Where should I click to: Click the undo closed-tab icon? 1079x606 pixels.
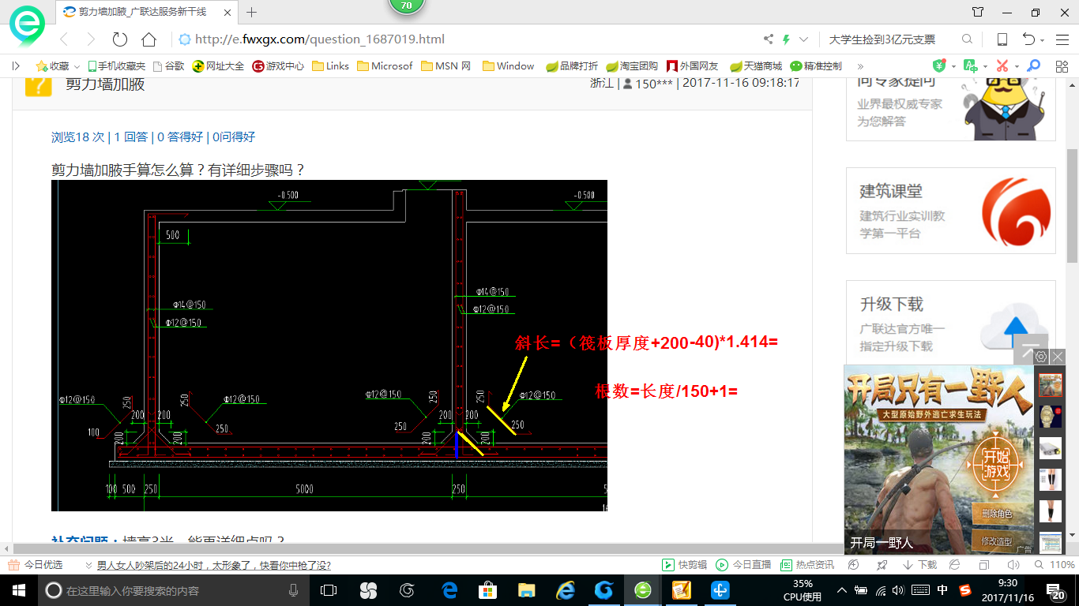pos(1028,39)
